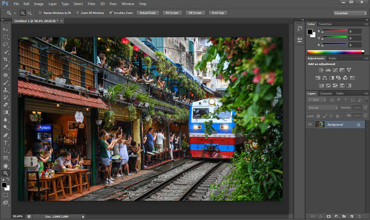
Task: Enable Resize Windows to Fit checkbox
Action: click(40, 13)
